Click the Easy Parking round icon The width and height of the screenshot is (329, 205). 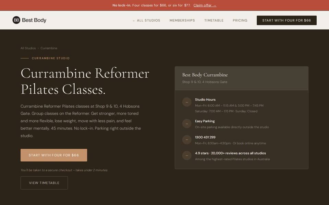click(187, 124)
